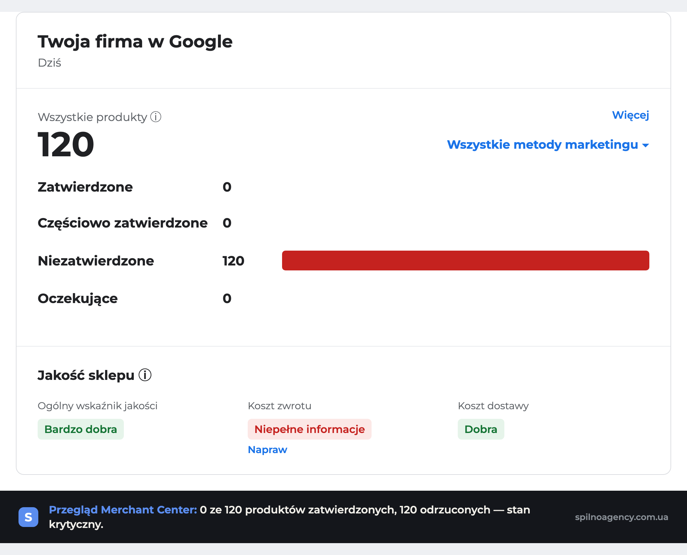Click the Niepełne informacje badge

[x=309, y=429]
